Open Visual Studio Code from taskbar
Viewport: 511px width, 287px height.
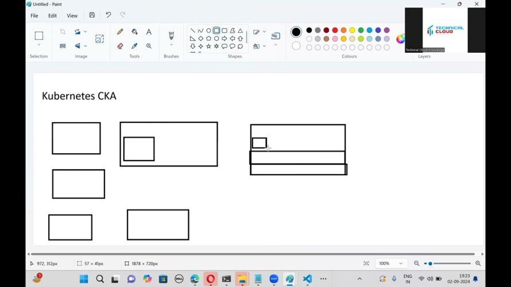point(307,279)
